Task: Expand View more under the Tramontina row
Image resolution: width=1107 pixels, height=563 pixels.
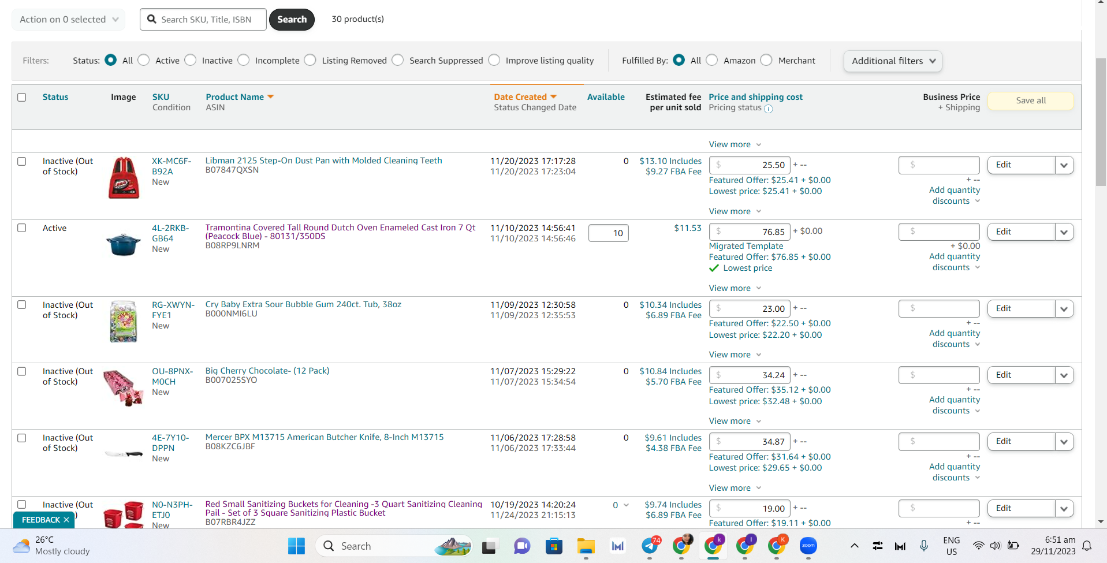Action: 735,288
